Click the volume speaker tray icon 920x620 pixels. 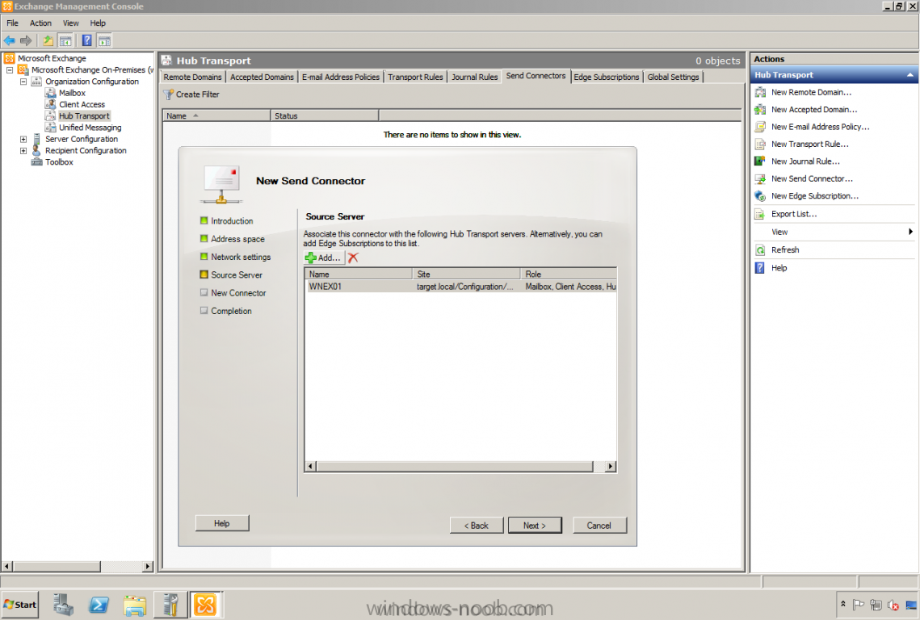(893, 605)
